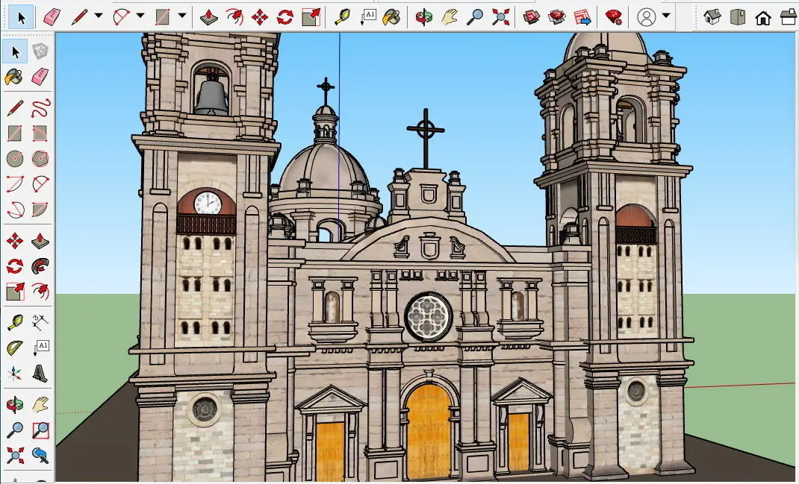This screenshot has height=484, width=799.
Task: Select the Rotated Rectangle tool
Action: pyautogui.click(x=40, y=133)
